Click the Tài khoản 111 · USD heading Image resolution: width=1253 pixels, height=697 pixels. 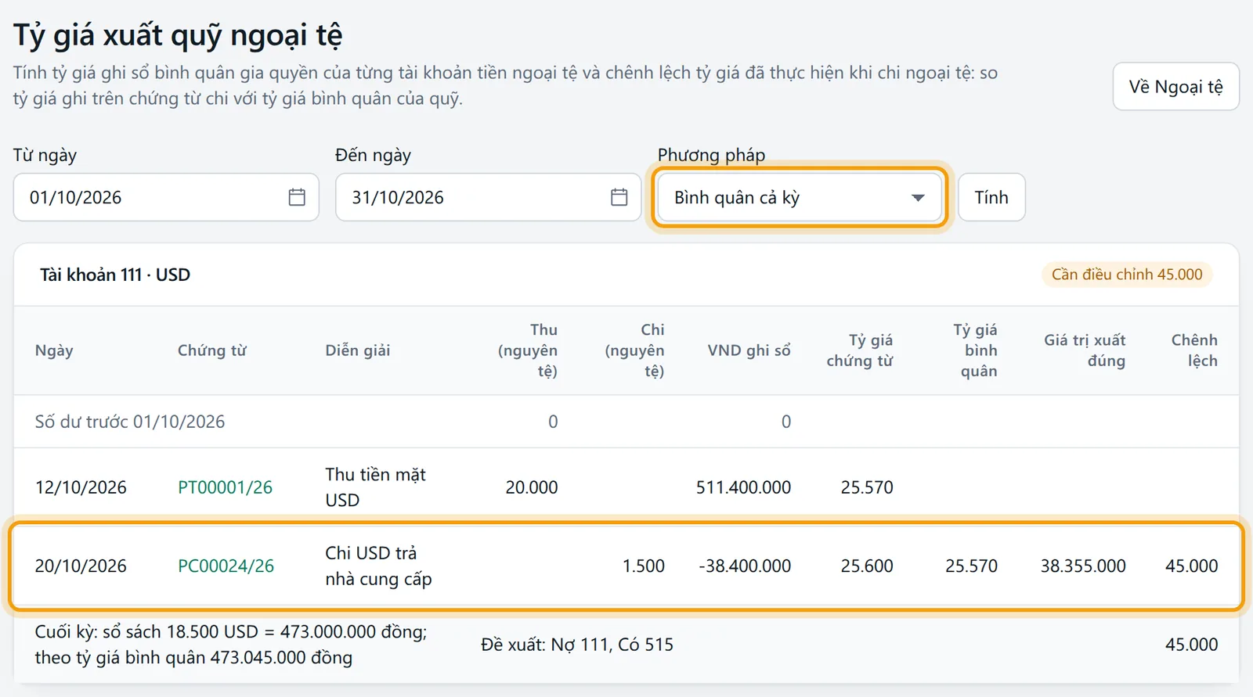[x=115, y=275]
